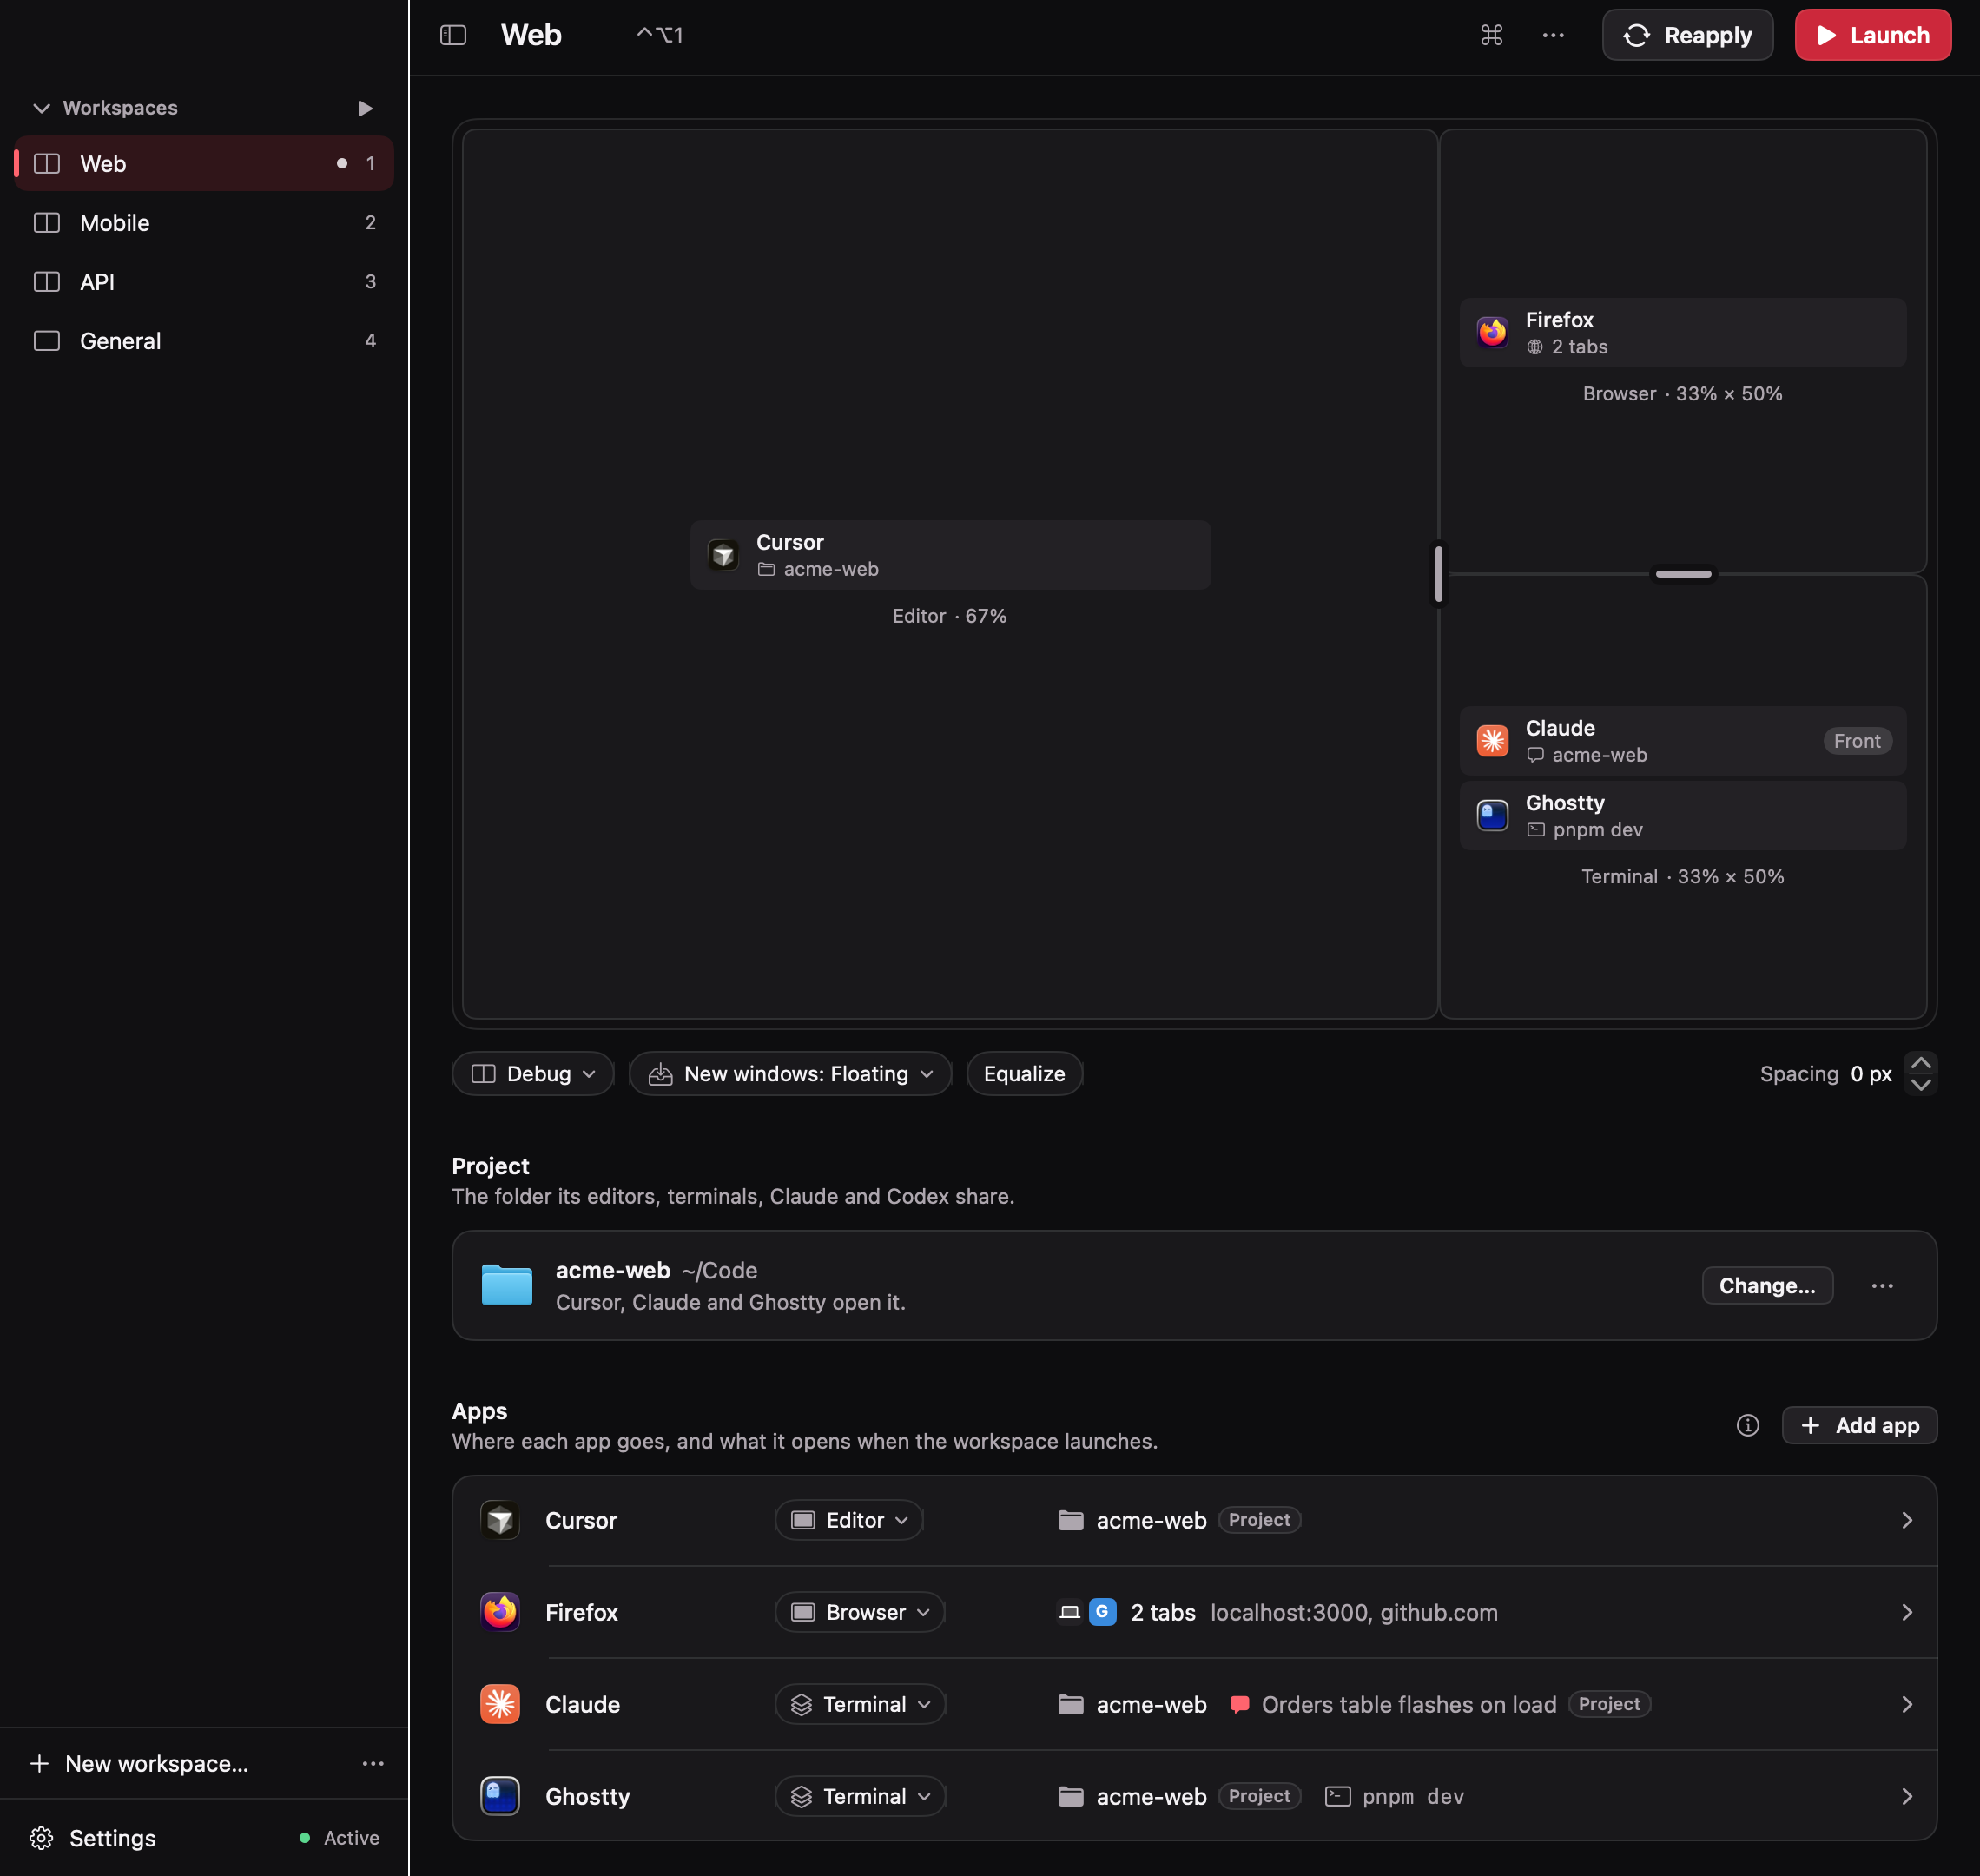Screen dimensions: 1980x1876
Task: Toggle the sidebar panel icon
Action: [453, 35]
